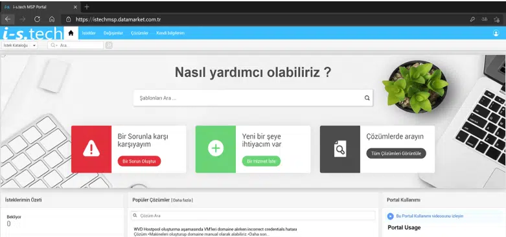Click the Bir Sorun Oluştur button

pyautogui.click(x=139, y=161)
